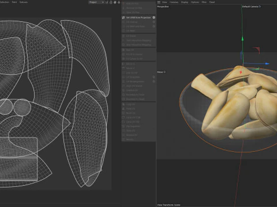
Task: Open the viewport Filter menu
Action: click(204, 2)
